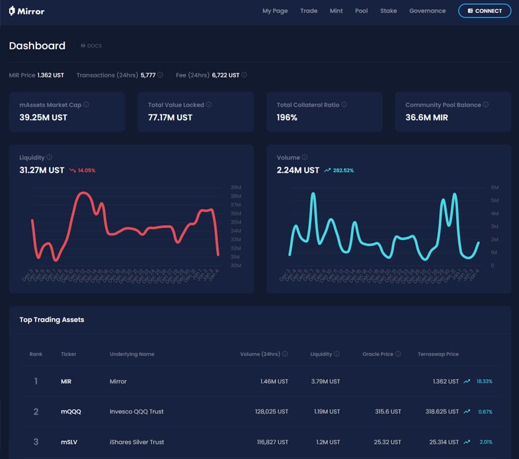Click the Rank column header

36,354
